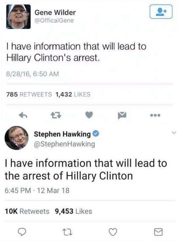Reply to Stephen Hawking's tweet

(22, 232)
